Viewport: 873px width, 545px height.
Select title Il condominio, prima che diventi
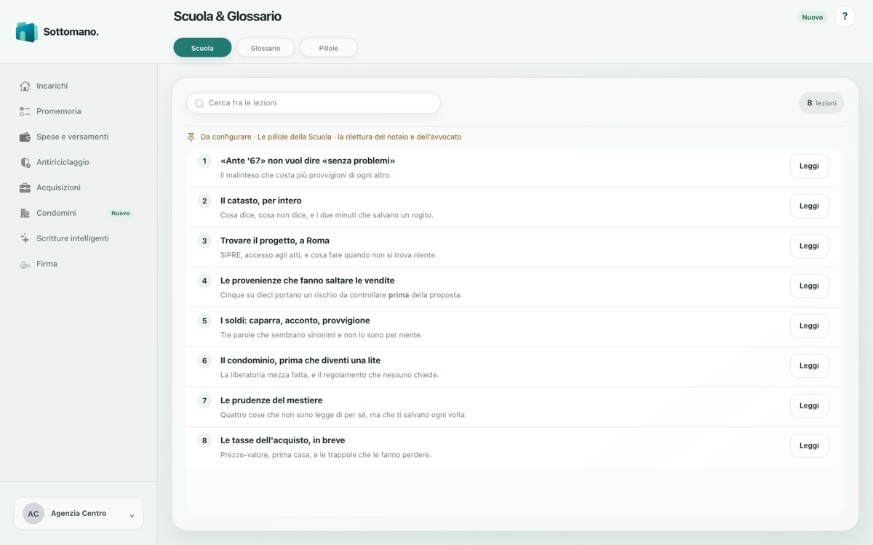click(x=300, y=360)
